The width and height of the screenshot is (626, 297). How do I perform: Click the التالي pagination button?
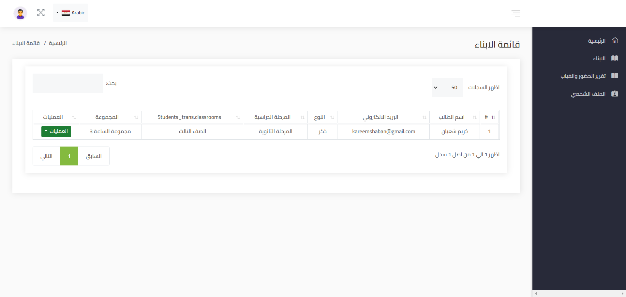coord(46,156)
